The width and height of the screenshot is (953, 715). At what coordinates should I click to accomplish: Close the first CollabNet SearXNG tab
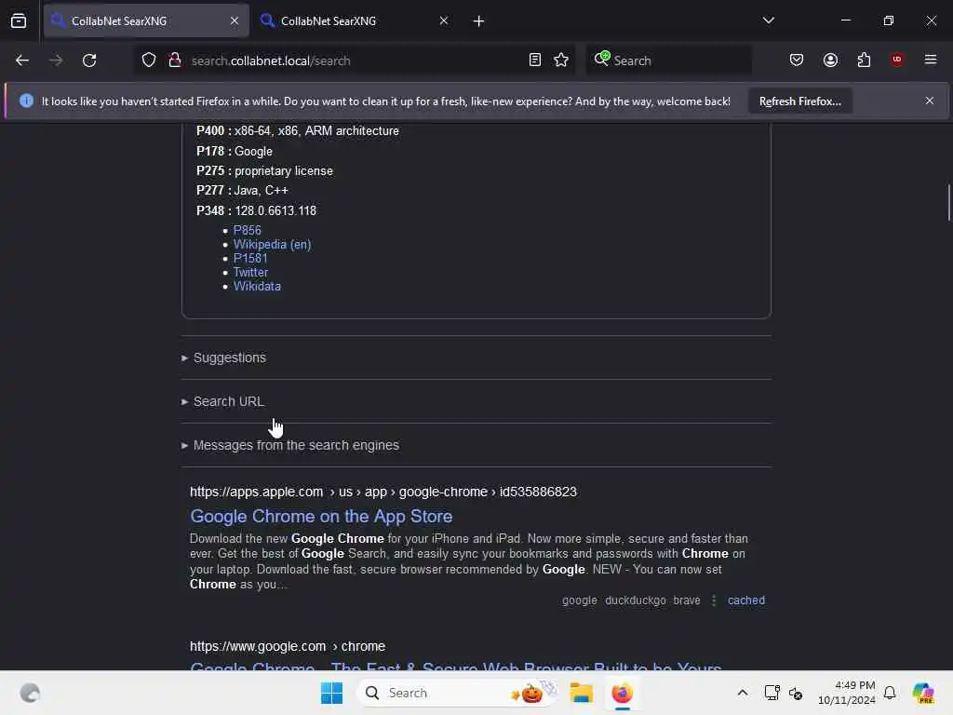[235, 20]
